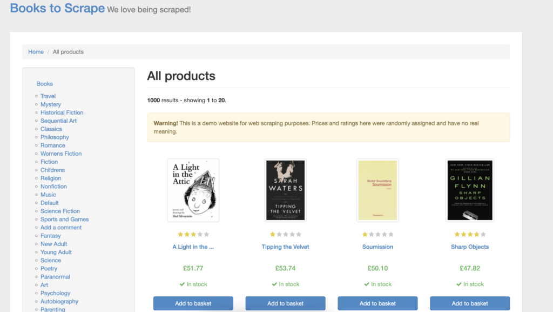Click the £50.10 price text
The width and height of the screenshot is (553, 312).
[x=377, y=268]
